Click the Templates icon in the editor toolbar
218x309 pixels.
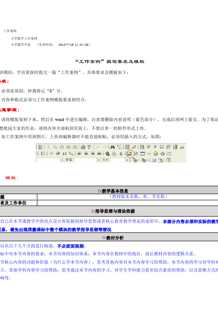(40, 147)
